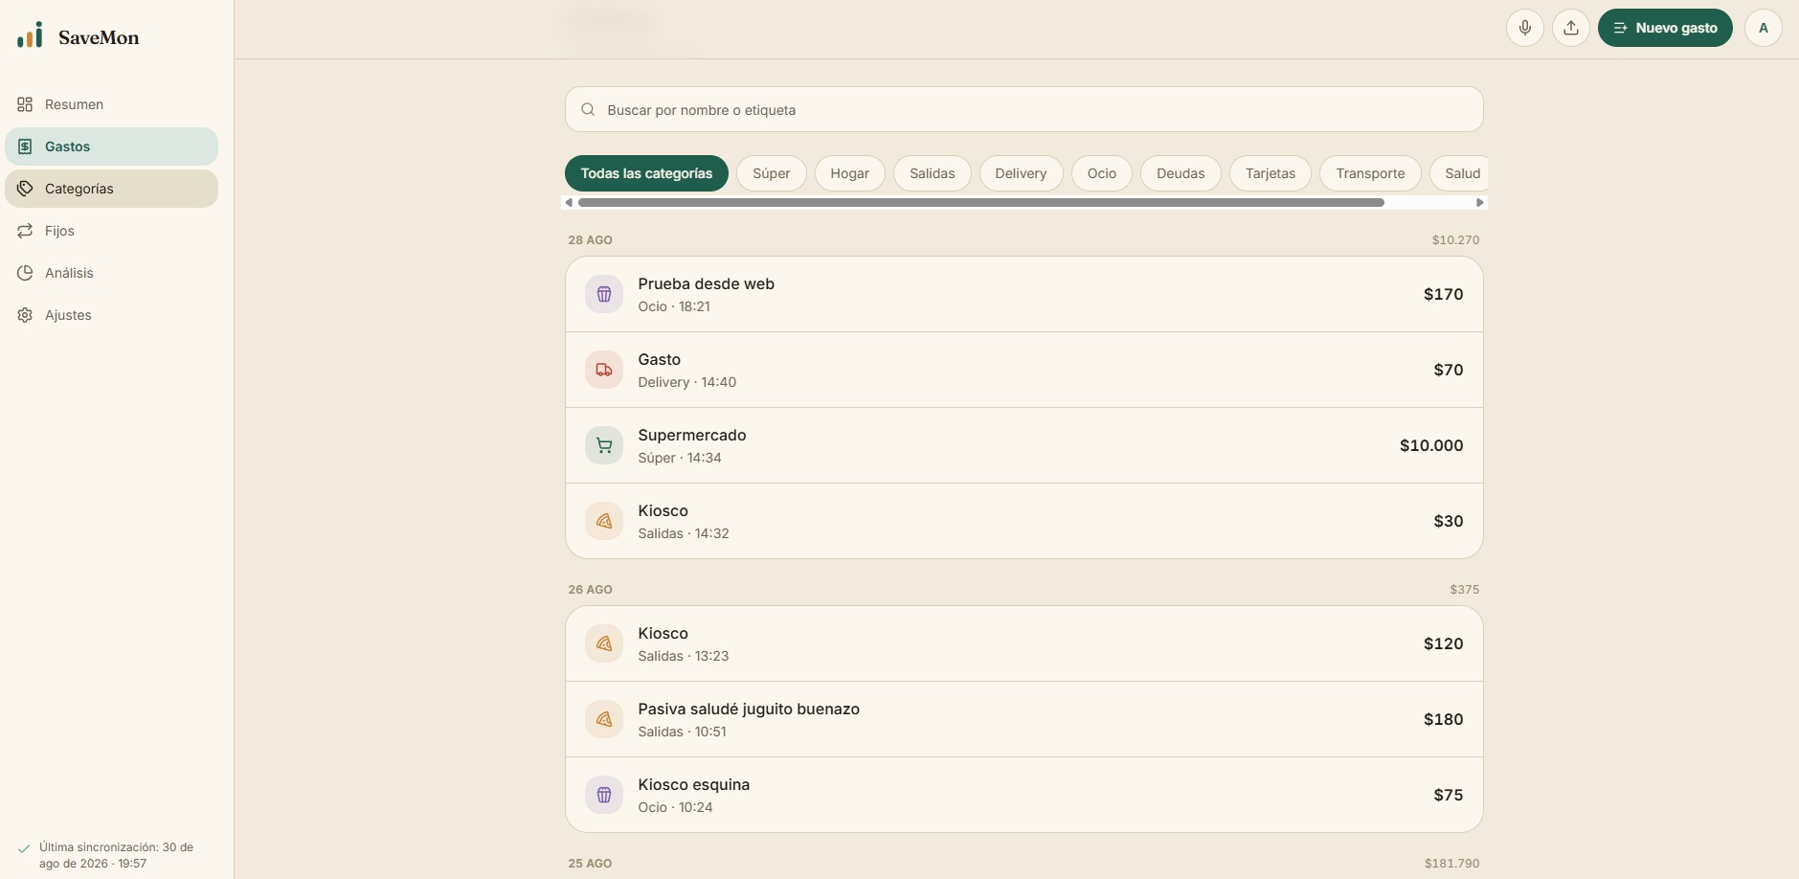Click the Nuevo gasto button
The width and height of the screenshot is (1799, 879).
[1665, 28]
